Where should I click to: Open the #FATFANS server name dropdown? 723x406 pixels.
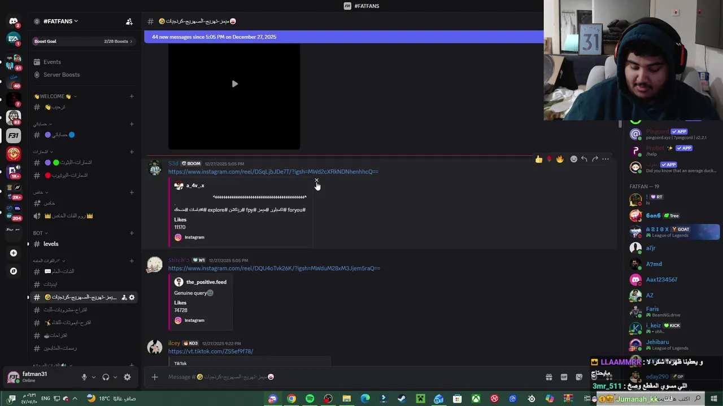[x=60, y=21]
